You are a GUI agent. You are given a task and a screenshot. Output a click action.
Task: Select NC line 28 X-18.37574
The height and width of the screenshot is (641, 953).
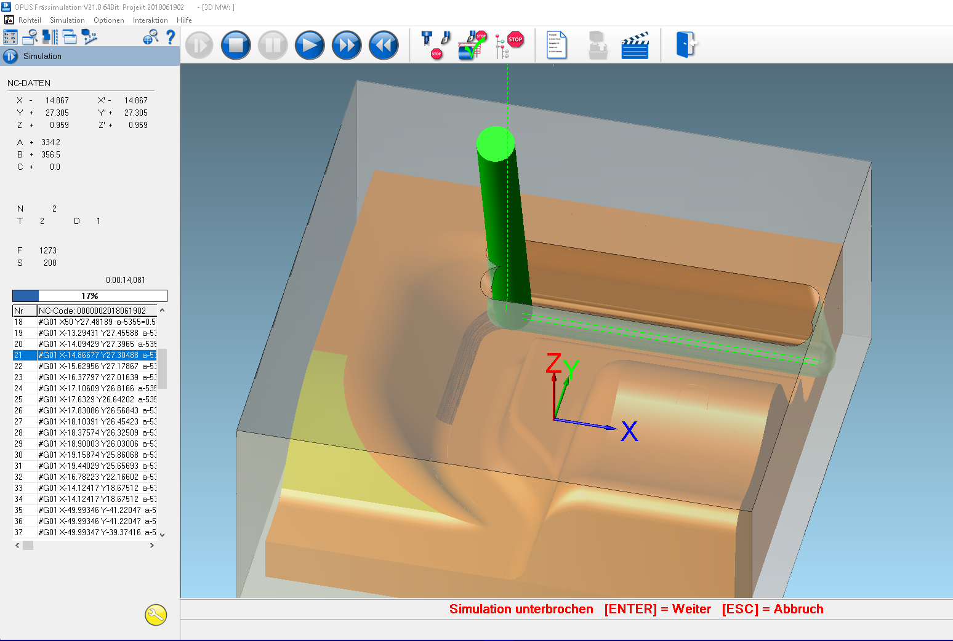[85, 432]
